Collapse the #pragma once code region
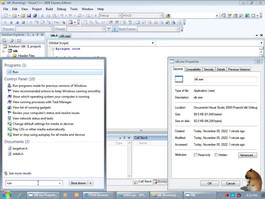The image size is (265, 199). pos(53,49)
